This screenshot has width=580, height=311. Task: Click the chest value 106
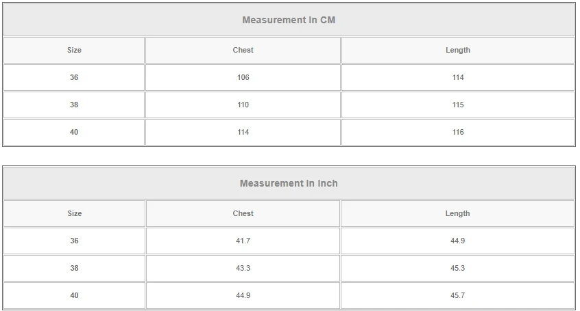point(243,77)
